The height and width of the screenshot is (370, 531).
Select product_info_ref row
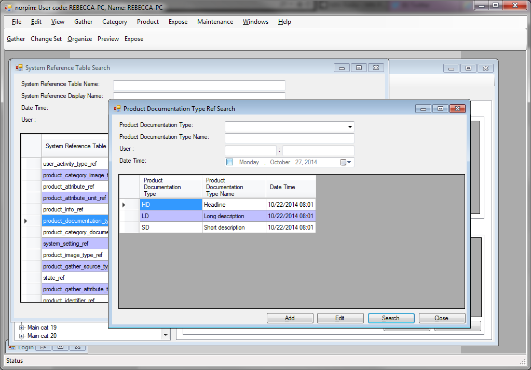pyautogui.click(x=75, y=209)
